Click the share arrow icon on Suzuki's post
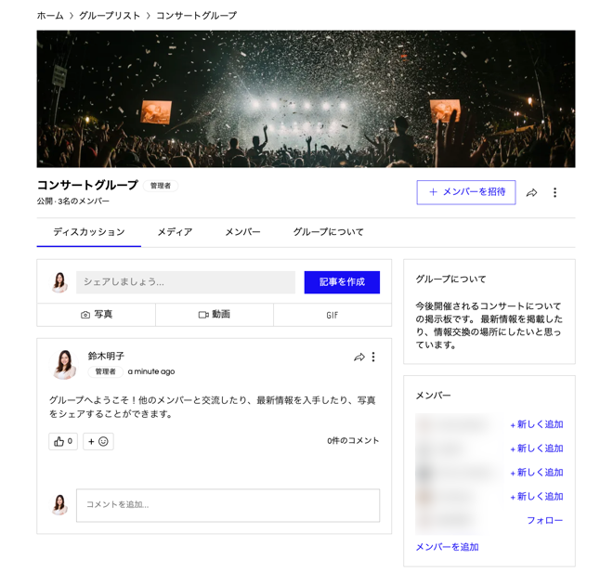This screenshot has height=585, width=613. tap(359, 357)
